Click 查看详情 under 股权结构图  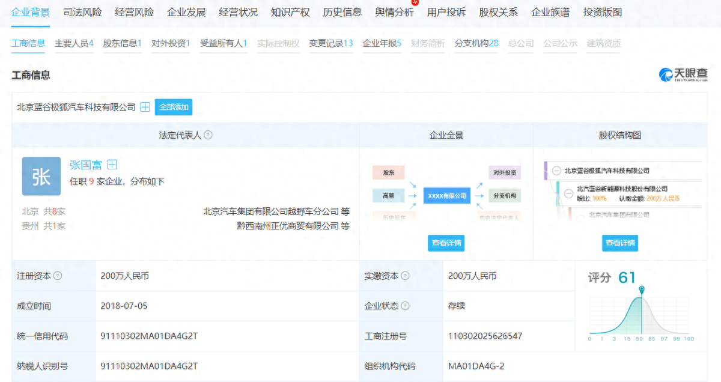620,243
